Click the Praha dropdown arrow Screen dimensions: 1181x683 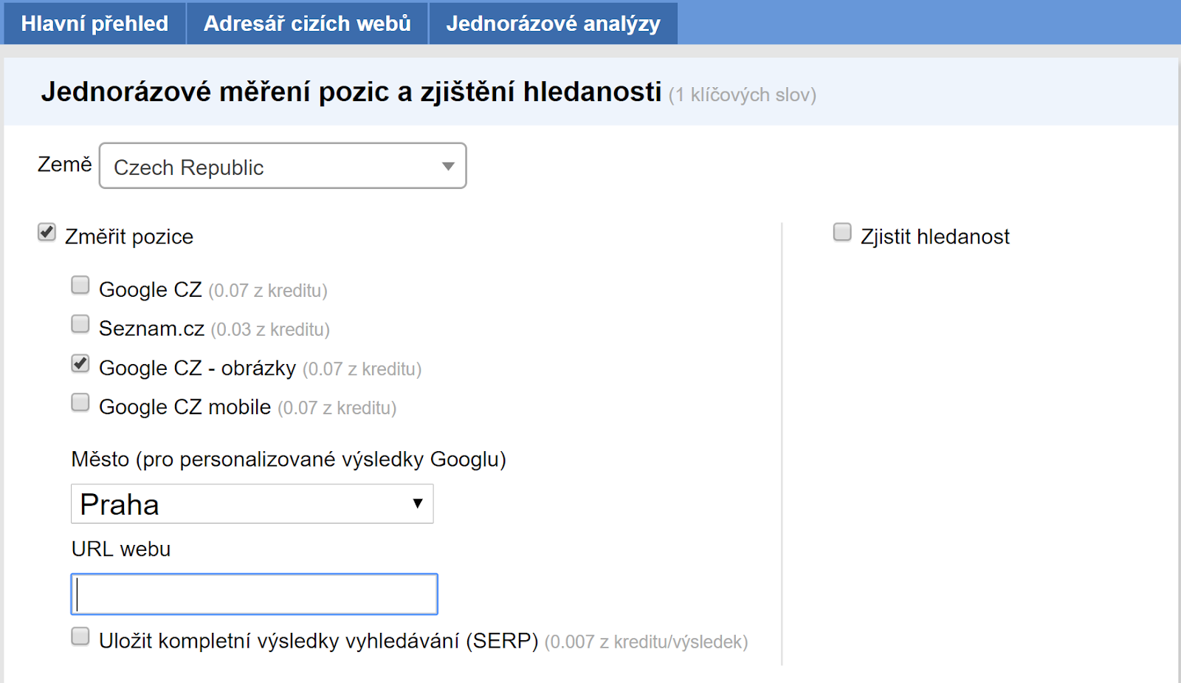(418, 504)
